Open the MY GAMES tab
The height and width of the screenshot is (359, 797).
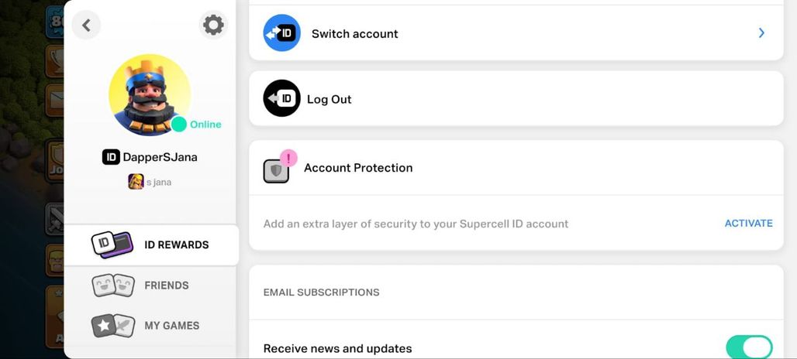click(150, 326)
